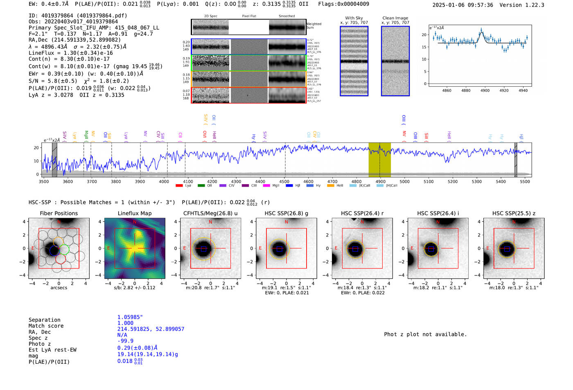Image resolution: width=573 pixels, height=390 pixels.
Task: Click the Match score value 1.000
Action: pos(125,323)
